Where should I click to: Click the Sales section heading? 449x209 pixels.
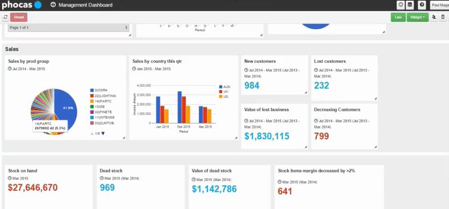(x=12, y=49)
